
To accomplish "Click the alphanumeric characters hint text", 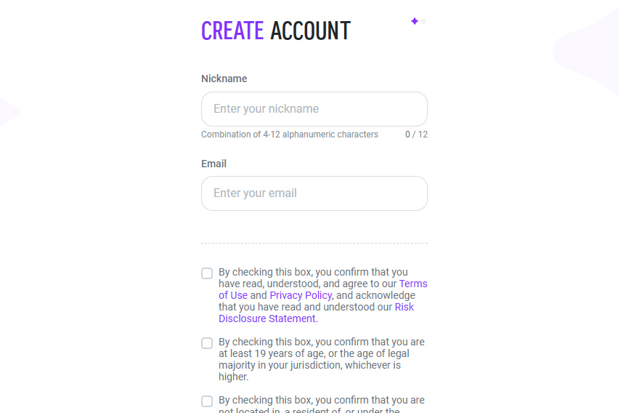I will (x=289, y=135).
